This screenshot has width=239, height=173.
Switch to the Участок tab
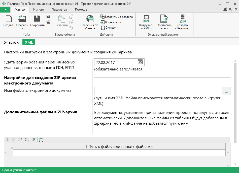point(11,42)
